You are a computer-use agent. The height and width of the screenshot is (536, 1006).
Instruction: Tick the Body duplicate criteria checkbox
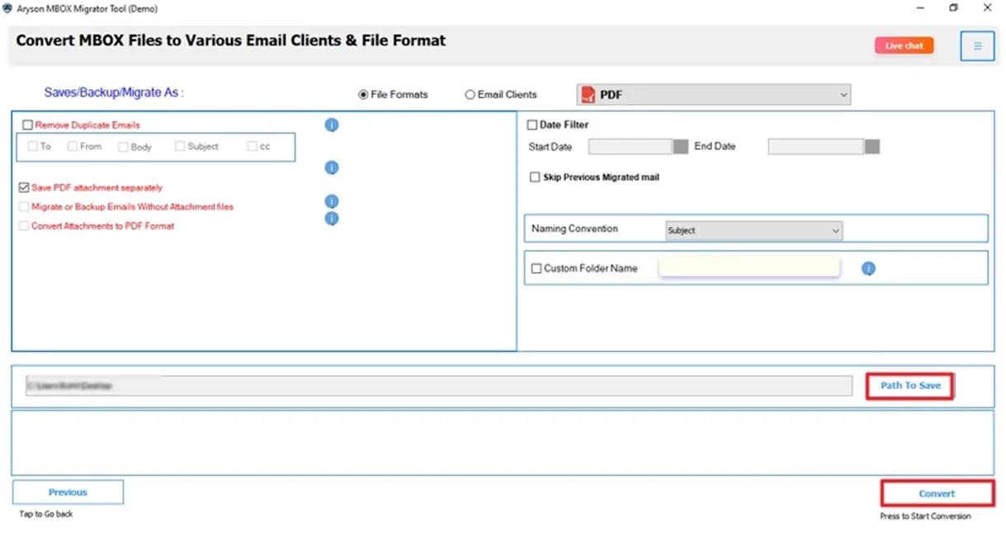click(123, 147)
